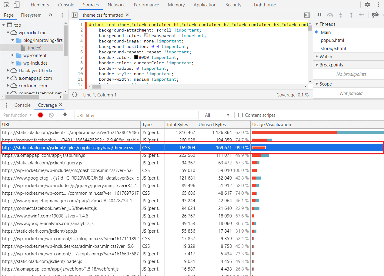Step out of current function
This screenshot has height=276, width=384.
[351, 15]
